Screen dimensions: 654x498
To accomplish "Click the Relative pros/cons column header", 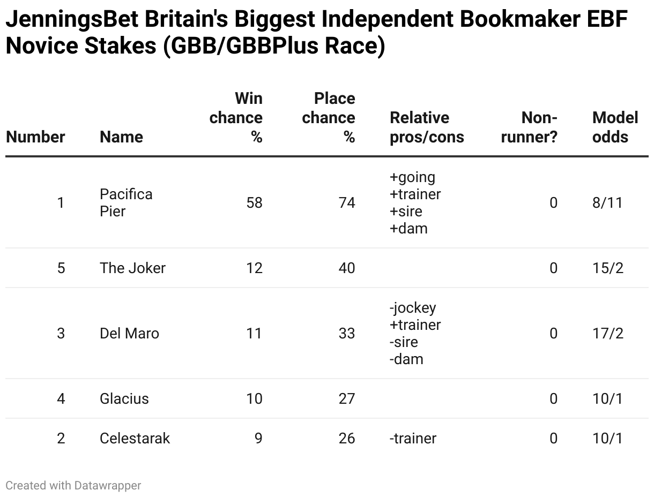I will pyautogui.click(x=427, y=127).
